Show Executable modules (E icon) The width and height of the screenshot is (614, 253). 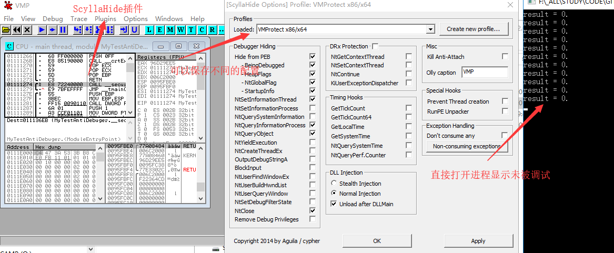(159, 30)
